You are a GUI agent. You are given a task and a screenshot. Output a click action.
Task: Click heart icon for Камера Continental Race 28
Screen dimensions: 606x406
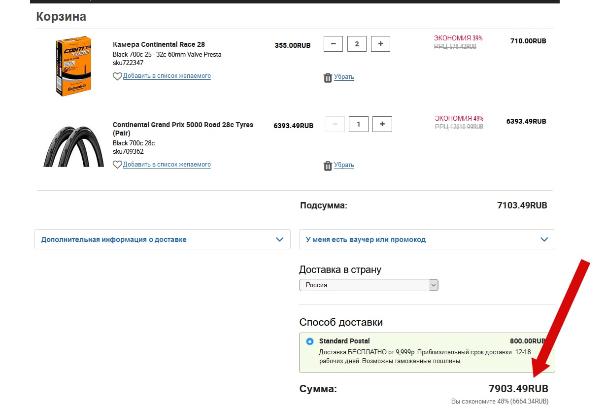[117, 76]
